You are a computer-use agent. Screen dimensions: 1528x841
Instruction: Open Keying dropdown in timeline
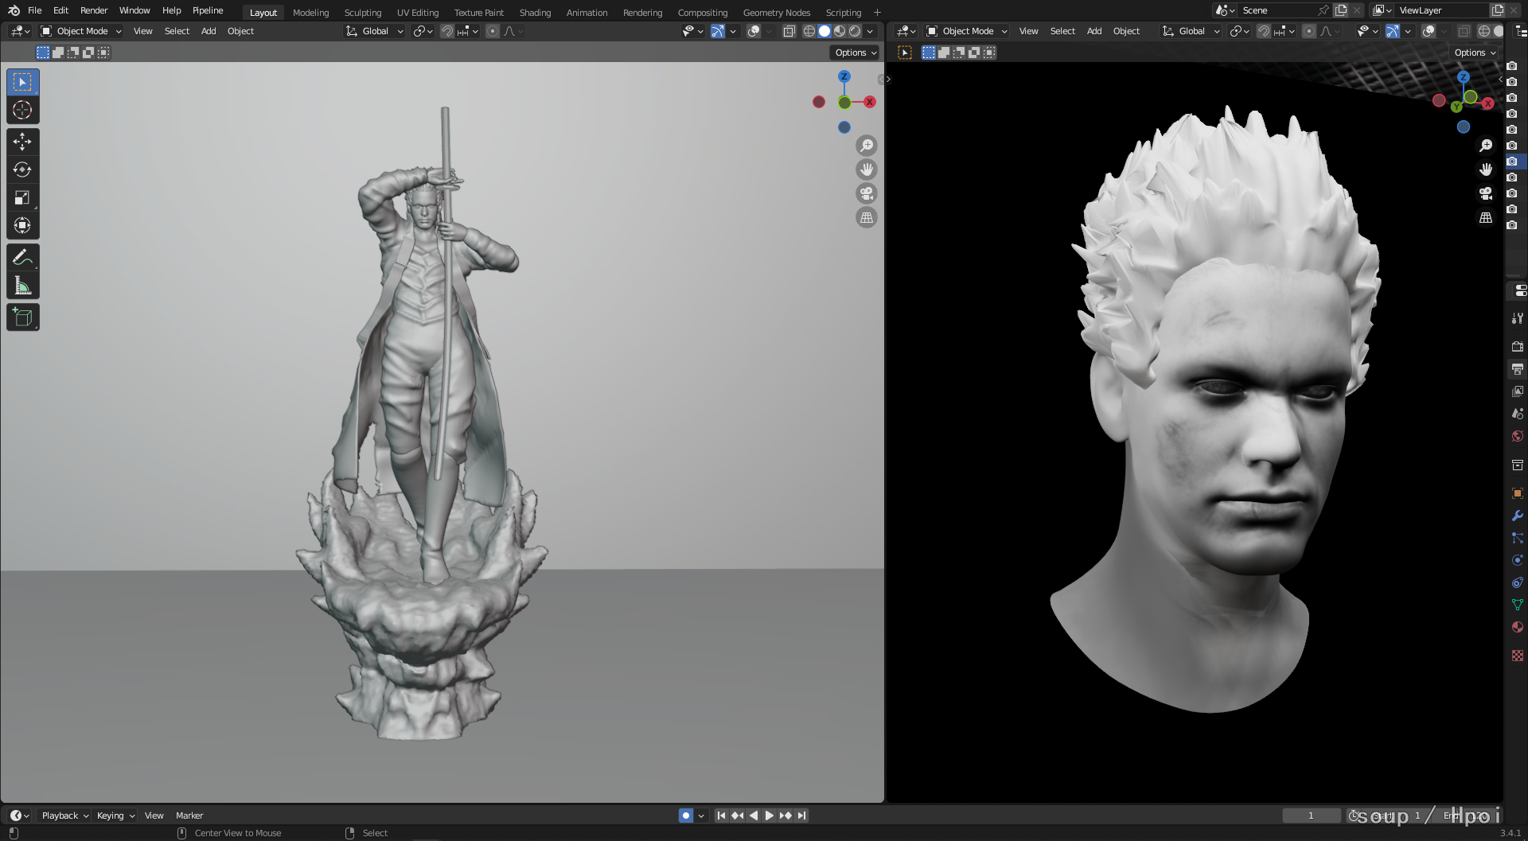coord(115,816)
